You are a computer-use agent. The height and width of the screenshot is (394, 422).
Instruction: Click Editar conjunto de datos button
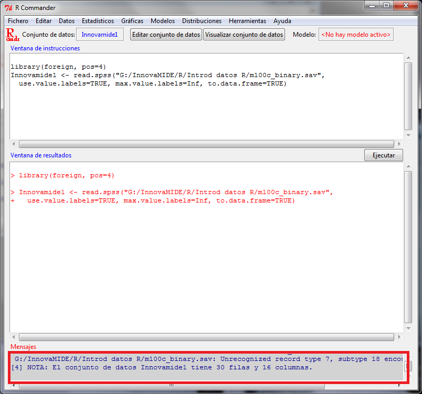point(166,35)
